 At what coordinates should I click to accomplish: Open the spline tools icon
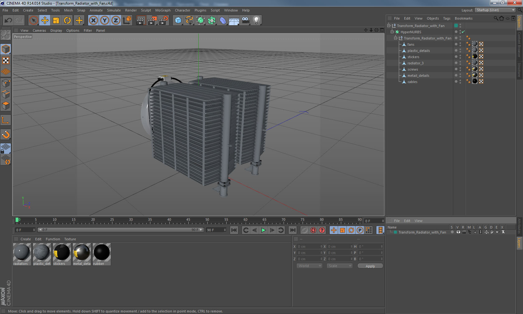[189, 21]
